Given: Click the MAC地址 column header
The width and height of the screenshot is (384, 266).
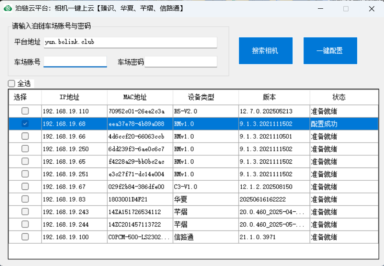Looking at the screenshot, I should 140,97.
